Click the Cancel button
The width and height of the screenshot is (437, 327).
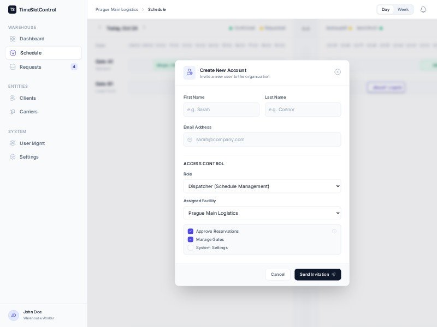pos(277,275)
